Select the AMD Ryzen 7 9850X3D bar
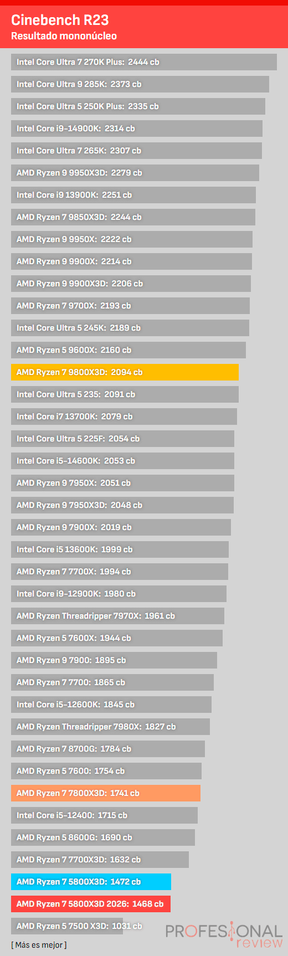This screenshot has height=956, width=288. point(133,217)
